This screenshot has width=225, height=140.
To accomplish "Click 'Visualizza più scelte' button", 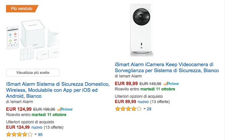I will click(33, 72).
